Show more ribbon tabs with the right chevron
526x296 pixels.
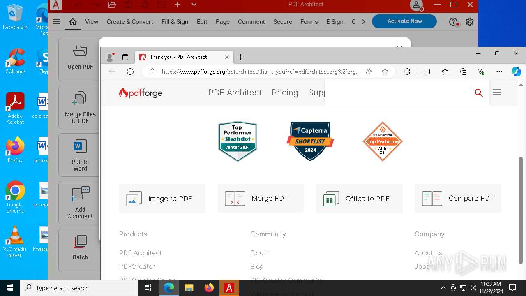click(x=363, y=22)
